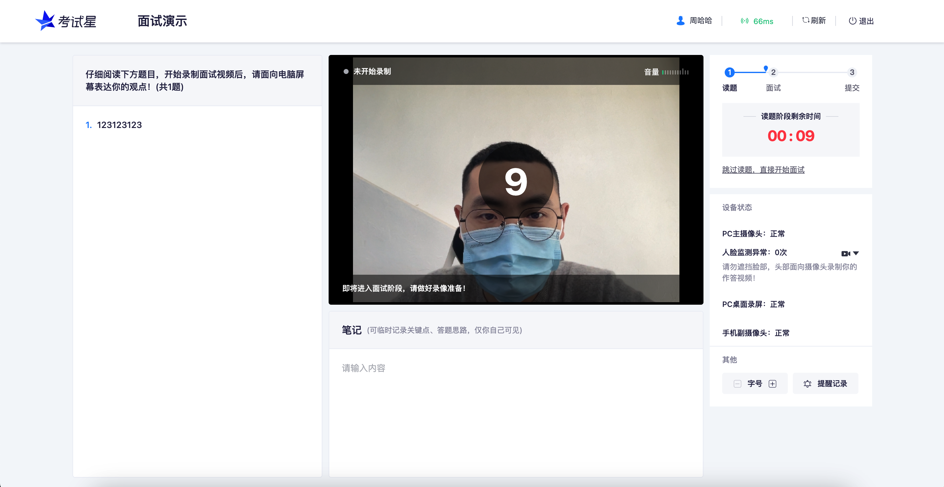Increase font size with the plus icon
Viewport: 944px width, 487px height.
pyautogui.click(x=773, y=383)
